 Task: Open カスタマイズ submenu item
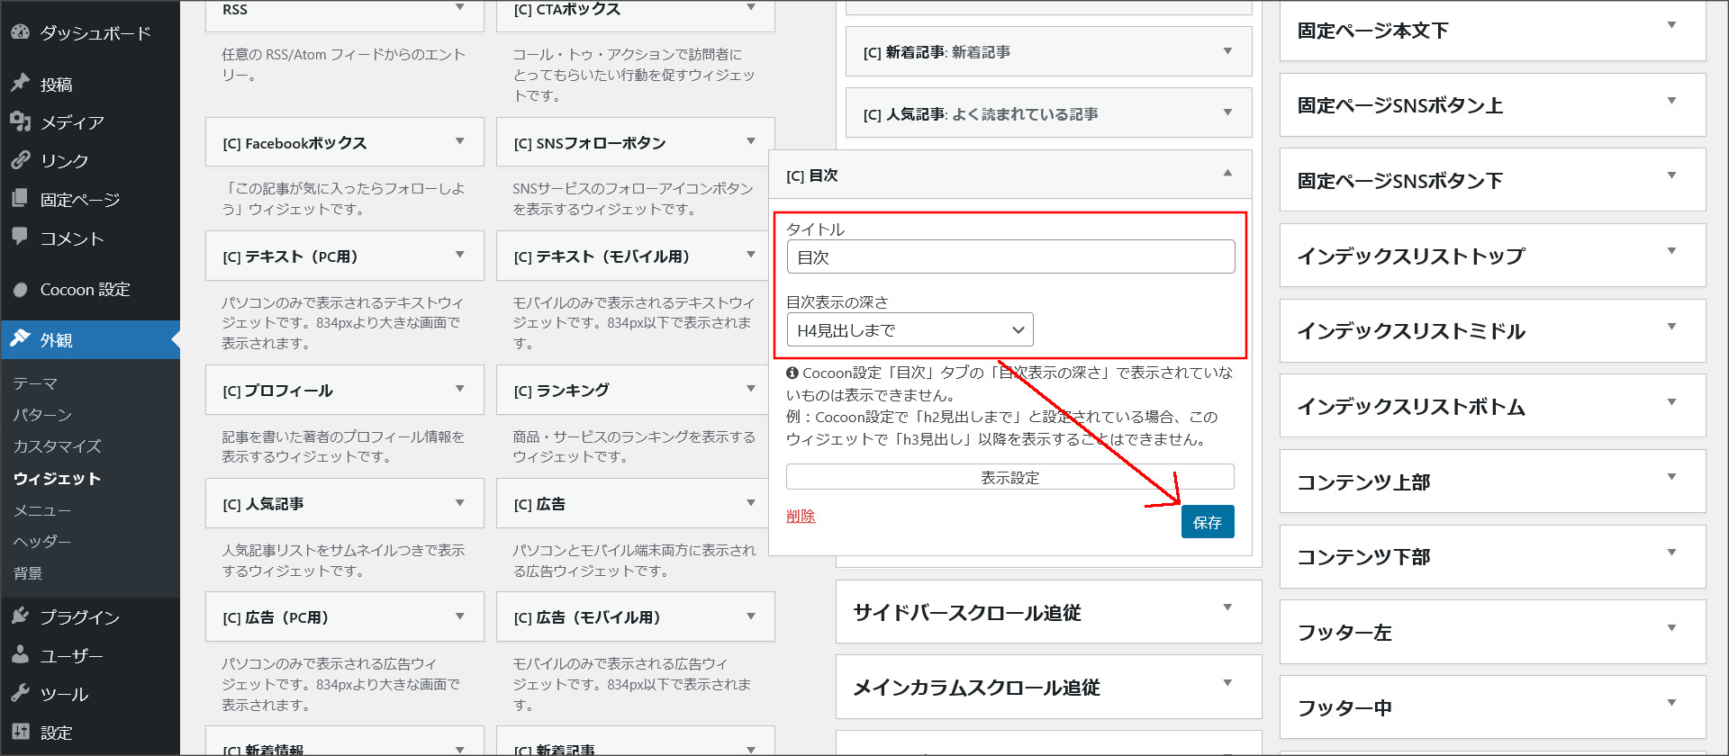coord(57,446)
